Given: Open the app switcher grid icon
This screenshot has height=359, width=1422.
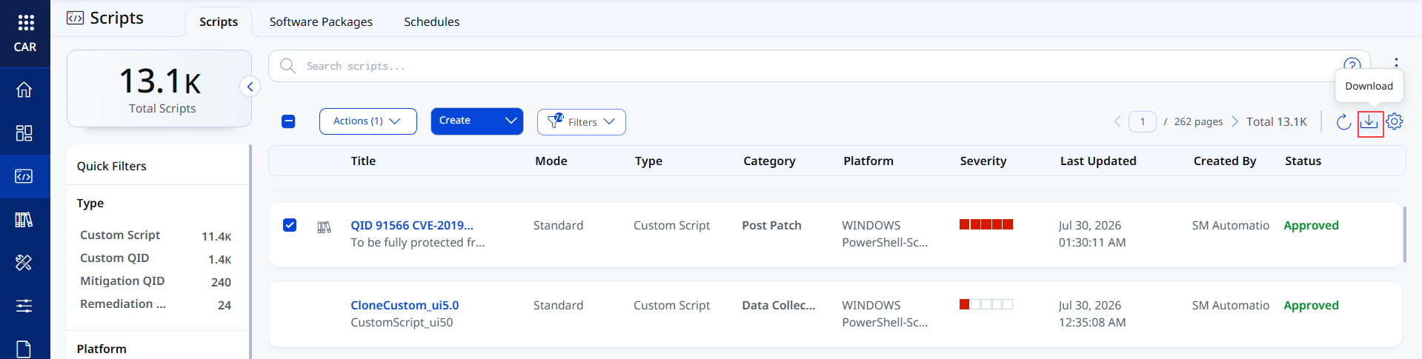Looking at the screenshot, I should pyautogui.click(x=25, y=22).
